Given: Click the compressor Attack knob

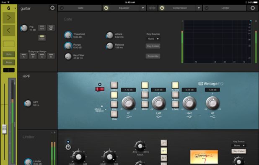Looking at the screenshot, I should pyautogui.click(x=140, y=146).
